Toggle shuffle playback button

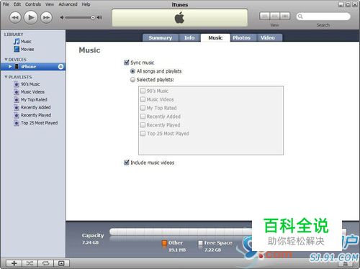(30, 263)
